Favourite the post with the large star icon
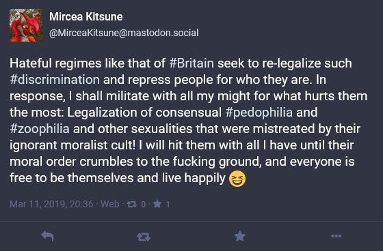This screenshot has height=251, width=383. click(x=239, y=236)
